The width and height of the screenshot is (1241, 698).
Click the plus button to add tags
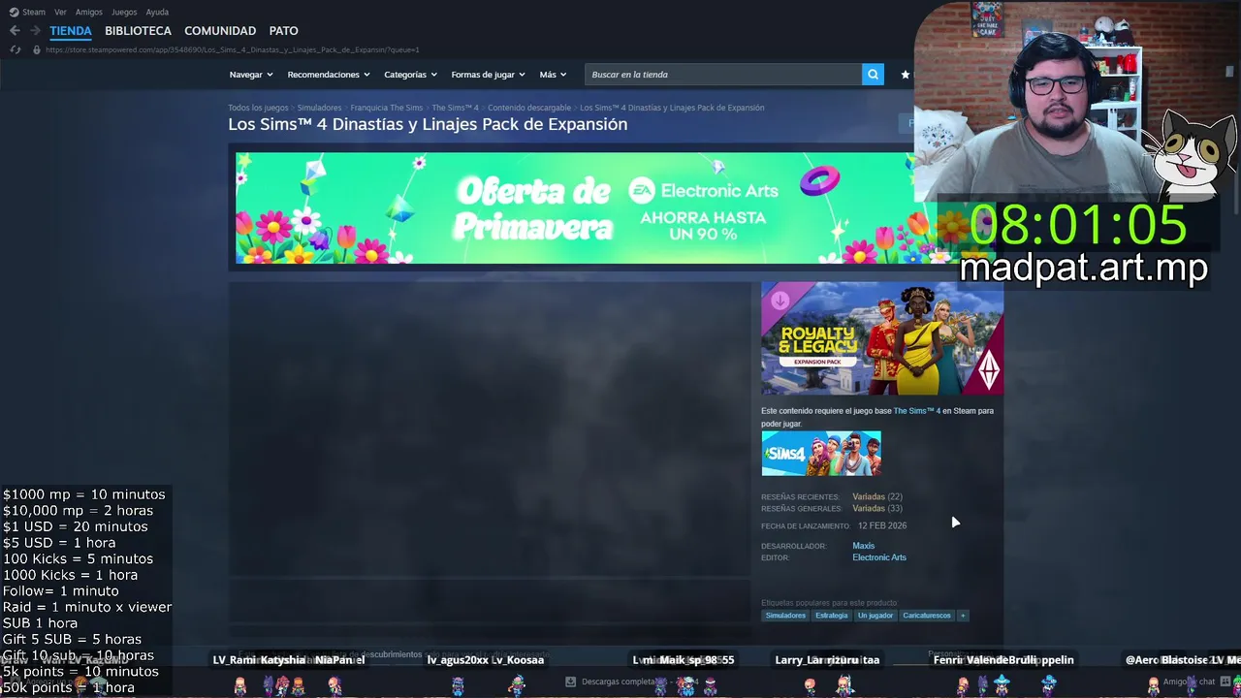coord(963,616)
